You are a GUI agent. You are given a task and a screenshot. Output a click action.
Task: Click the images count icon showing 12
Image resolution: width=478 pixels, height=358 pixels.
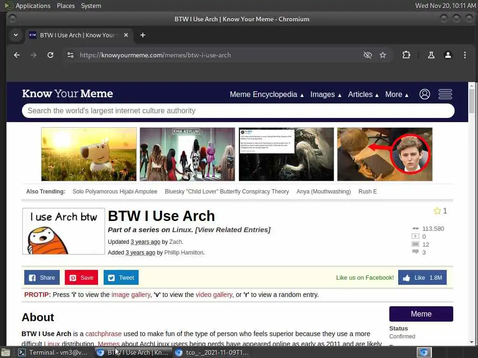click(415, 244)
